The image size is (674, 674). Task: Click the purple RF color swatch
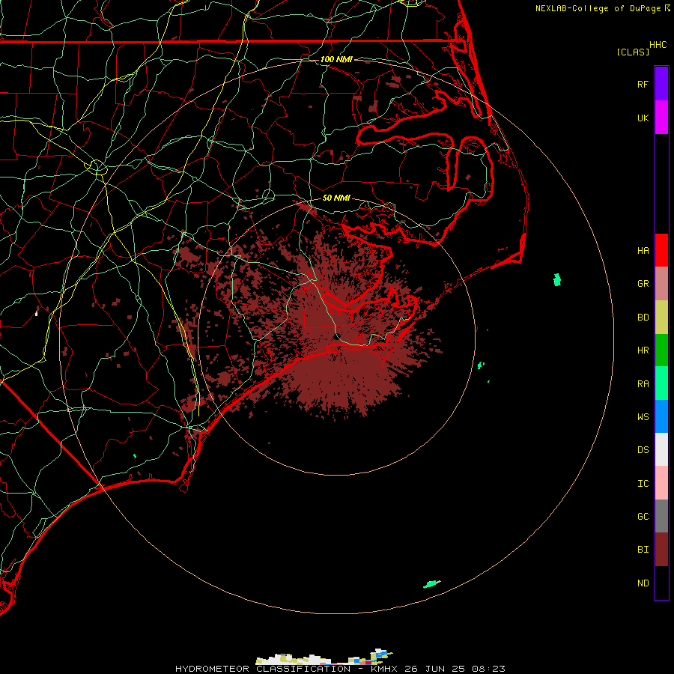(x=661, y=84)
